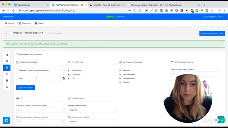Uncheck the ПК devices checkbox
The image size is (228, 128).
[x=68, y=78]
